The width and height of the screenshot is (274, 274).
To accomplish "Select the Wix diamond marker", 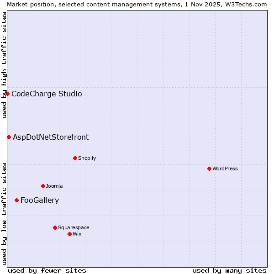I will (x=69, y=234).
